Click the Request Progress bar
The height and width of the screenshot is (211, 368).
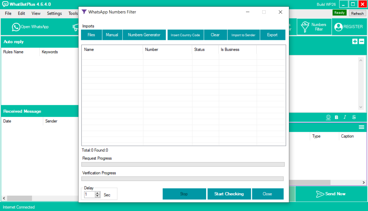click(x=183, y=164)
